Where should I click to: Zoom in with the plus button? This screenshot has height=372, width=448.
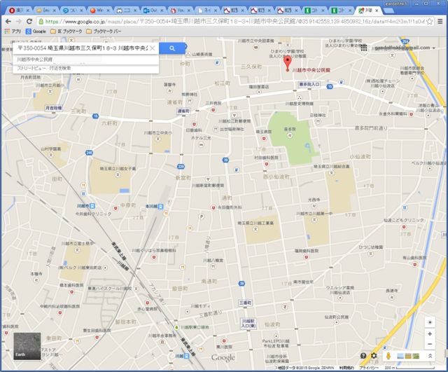click(x=430, y=333)
